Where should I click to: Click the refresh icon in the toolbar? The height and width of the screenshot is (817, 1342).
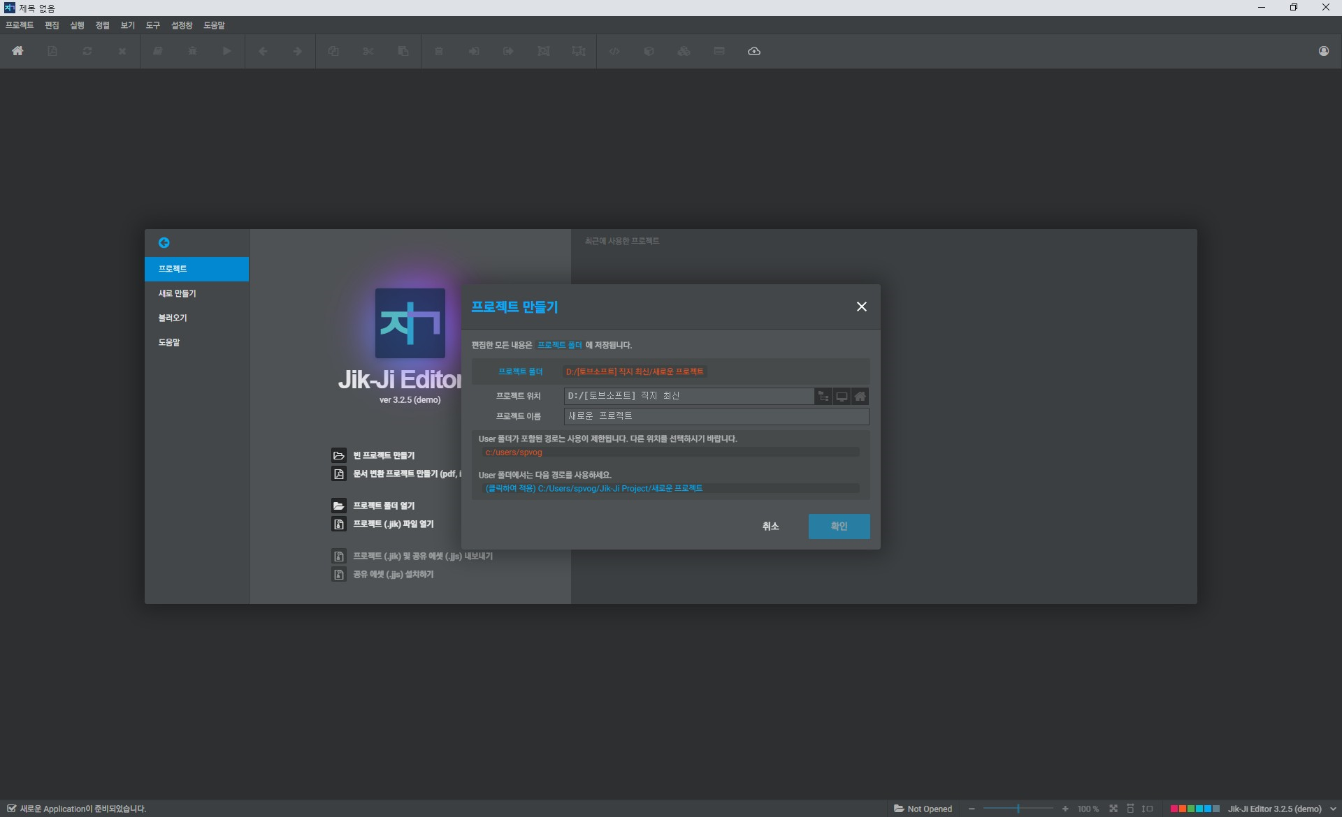[x=87, y=51]
